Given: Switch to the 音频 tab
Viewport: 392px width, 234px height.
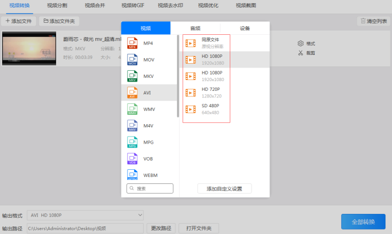Looking at the screenshot, I should pyautogui.click(x=195, y=28).
